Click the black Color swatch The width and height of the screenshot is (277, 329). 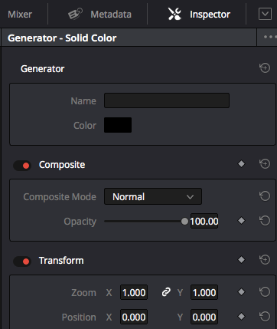[118, 125]
